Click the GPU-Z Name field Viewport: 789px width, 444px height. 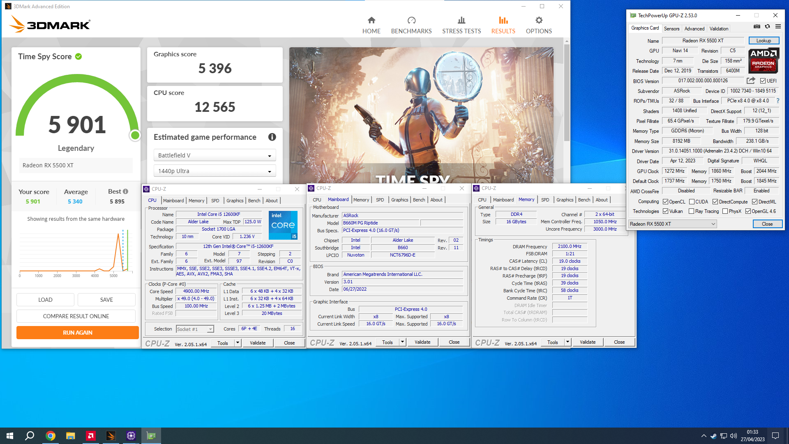pos(703,41)
